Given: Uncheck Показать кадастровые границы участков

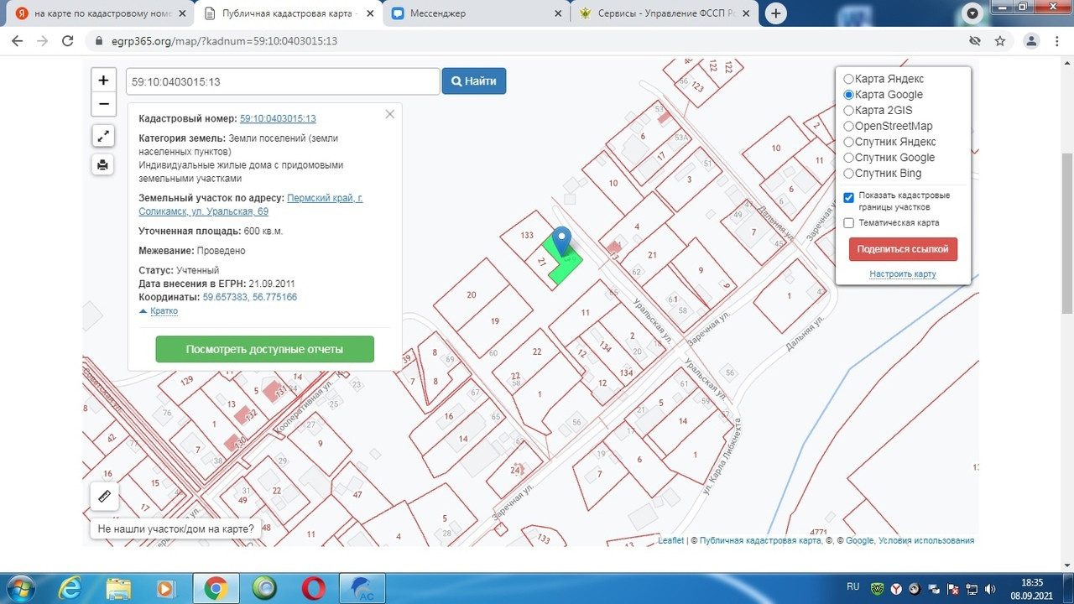Looking at the screenshot, I should (848, 198).
